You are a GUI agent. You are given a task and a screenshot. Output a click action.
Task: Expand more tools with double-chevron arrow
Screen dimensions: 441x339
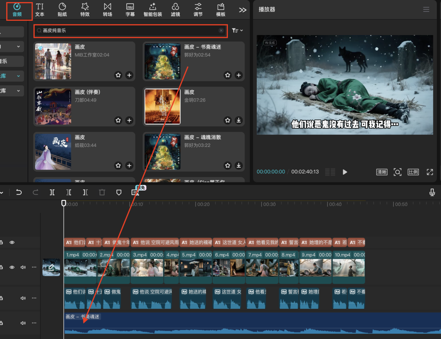point(243,10)
